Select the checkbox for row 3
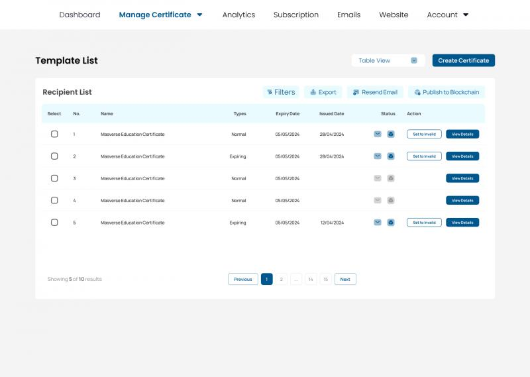The image size is (530, 377). point(54,178)
